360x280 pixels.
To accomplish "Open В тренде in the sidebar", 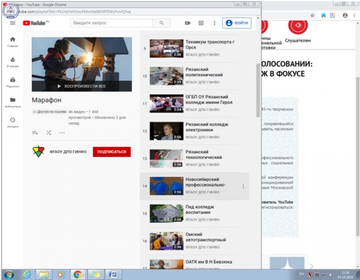I will coord(13,62).
